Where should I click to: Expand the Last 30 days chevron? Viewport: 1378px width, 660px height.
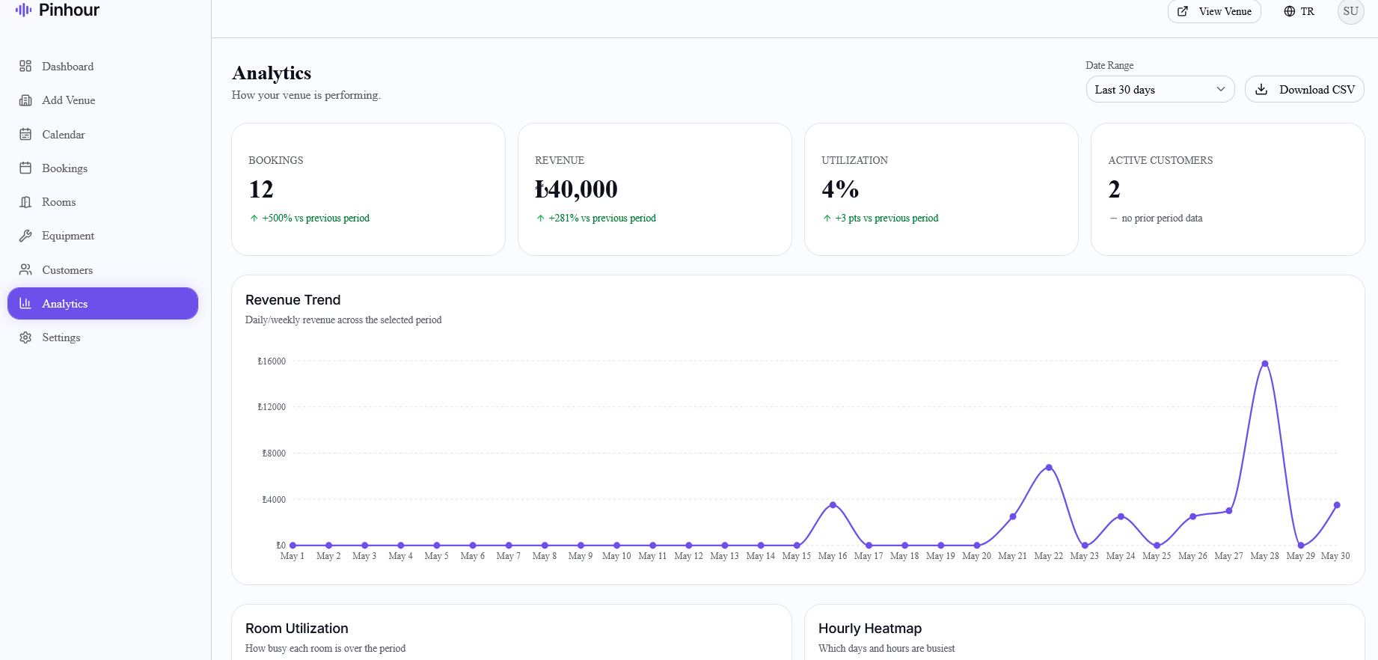[x=1221, y=90]
